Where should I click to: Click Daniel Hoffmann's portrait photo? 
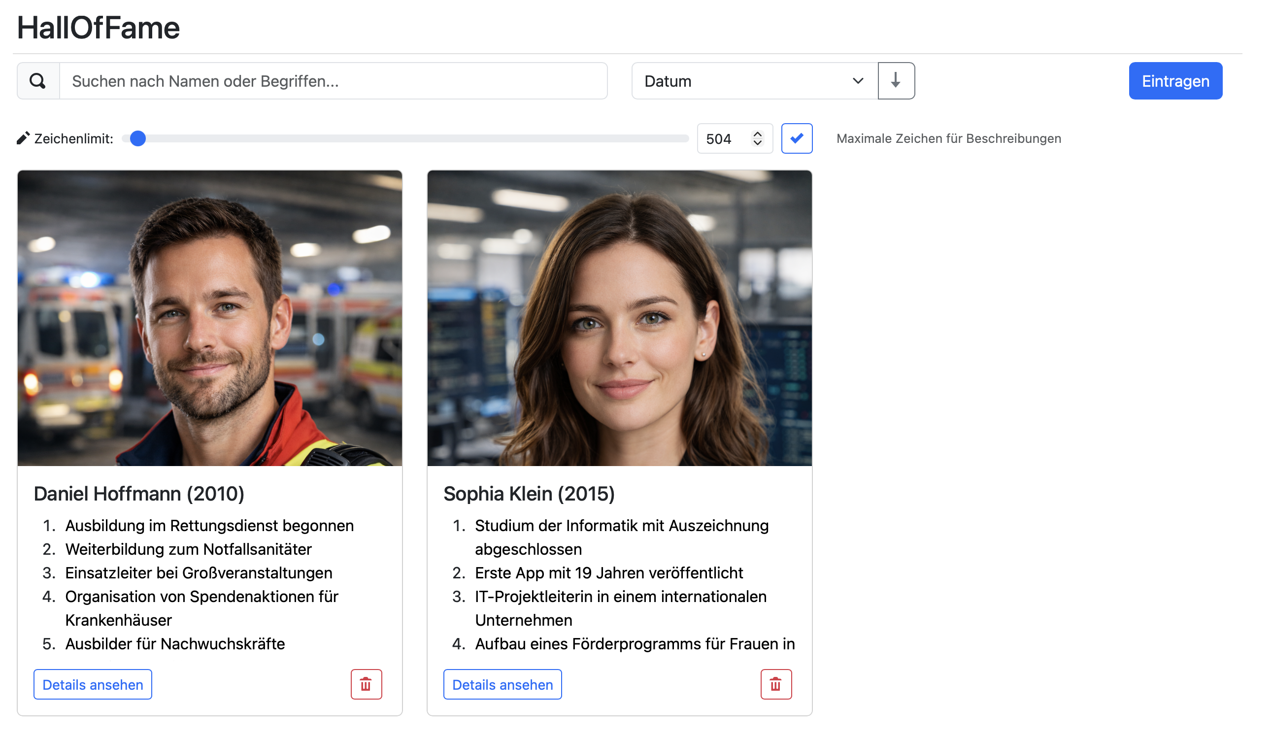pos(210,318)
